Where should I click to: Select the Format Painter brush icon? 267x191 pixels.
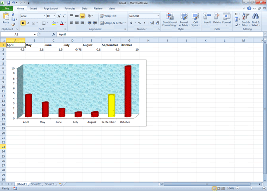pos(13,25)
